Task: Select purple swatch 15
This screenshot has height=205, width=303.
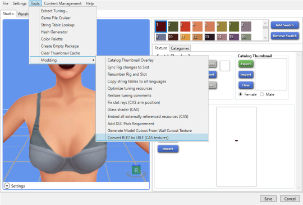Action: click(234, 37)
